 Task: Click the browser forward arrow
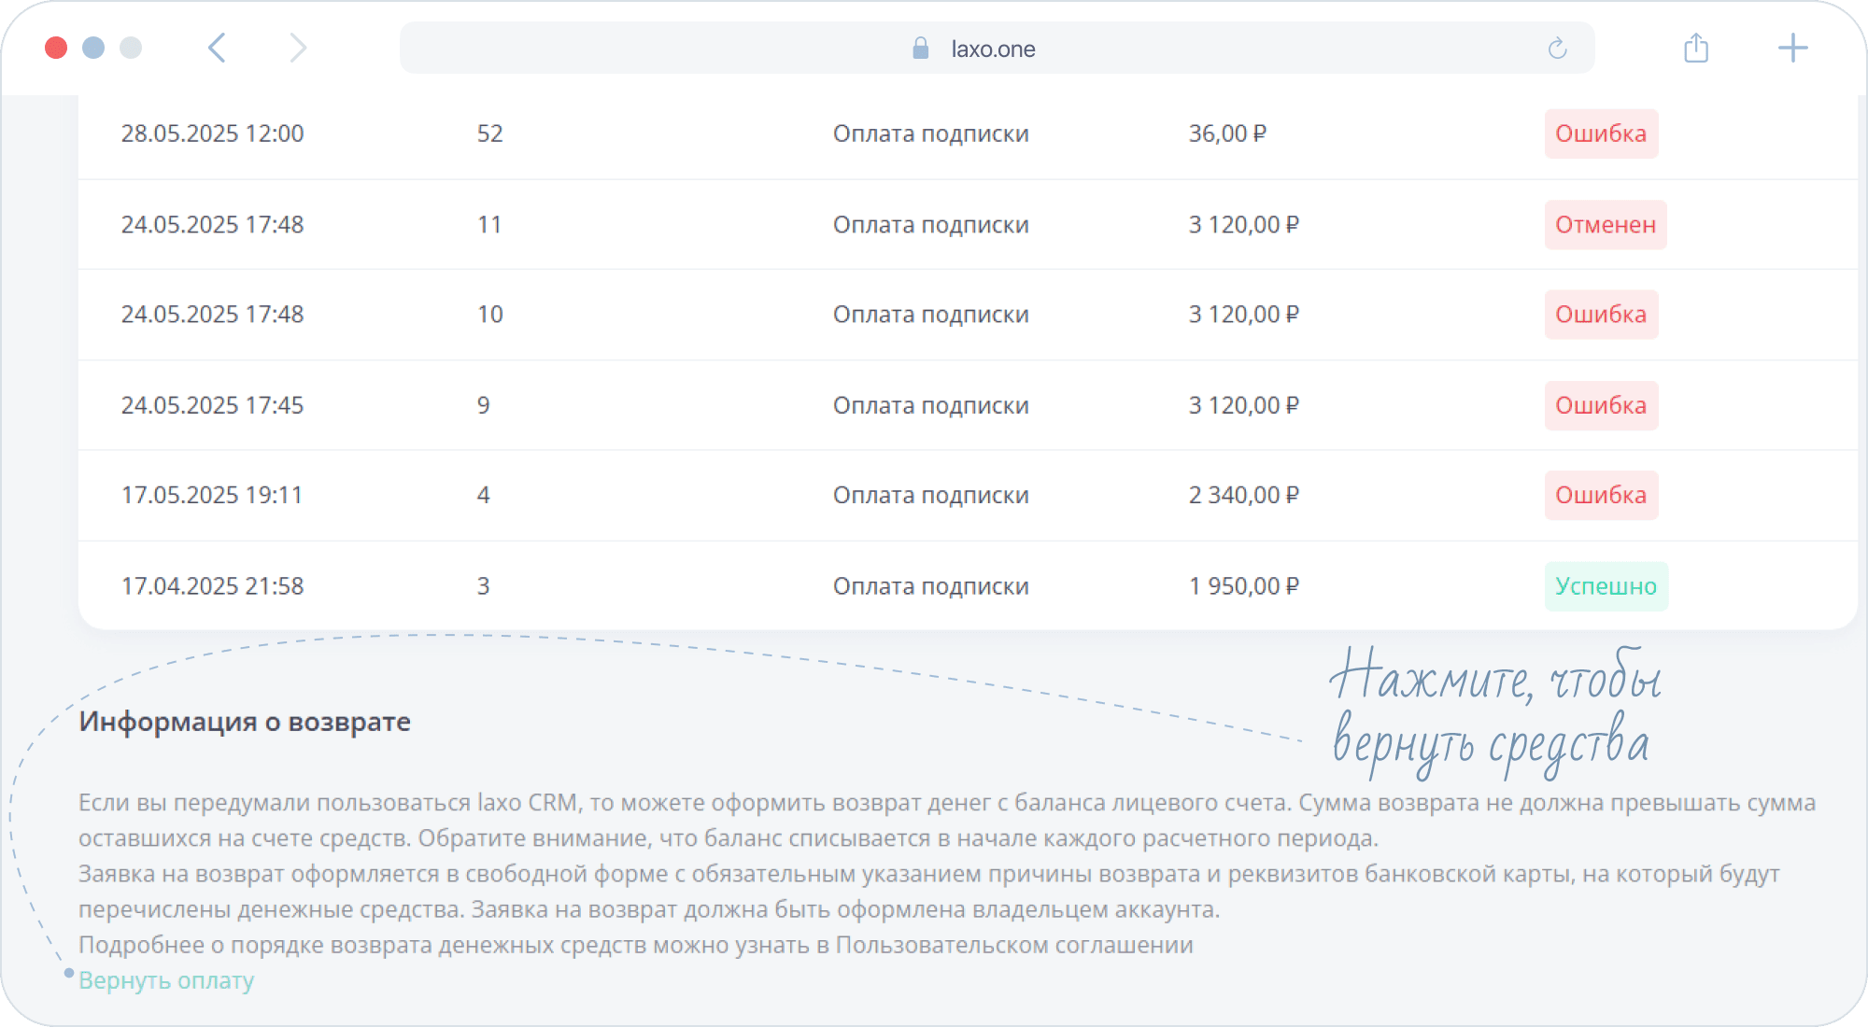[297, 48]
